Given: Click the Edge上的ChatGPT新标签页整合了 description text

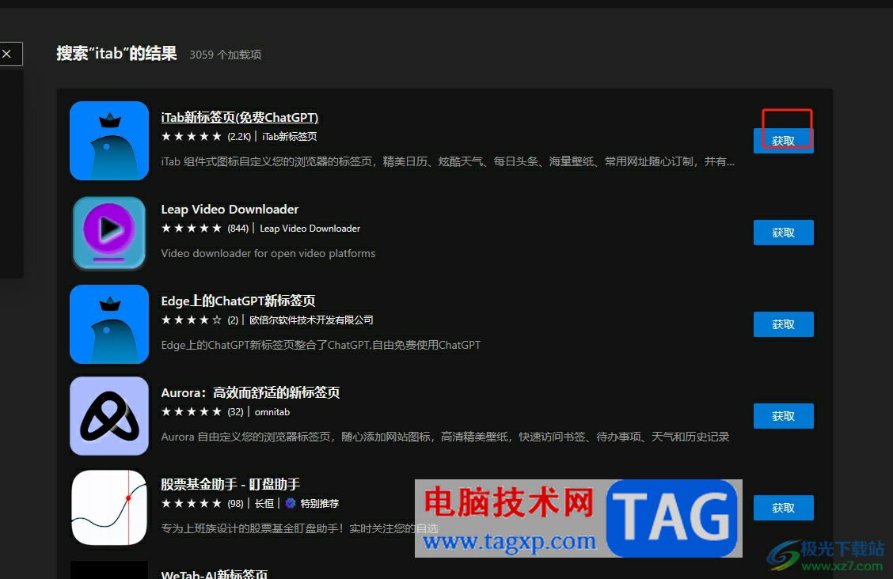Looking at the screenshot, I should 321,345.
